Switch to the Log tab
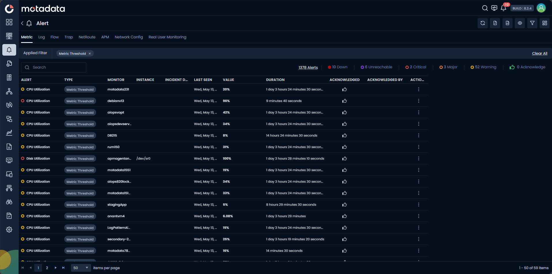 click(42, 37)
